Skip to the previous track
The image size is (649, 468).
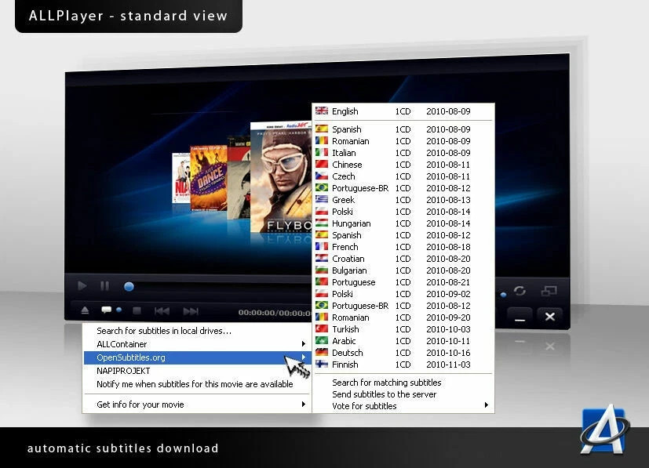[162, 311]
